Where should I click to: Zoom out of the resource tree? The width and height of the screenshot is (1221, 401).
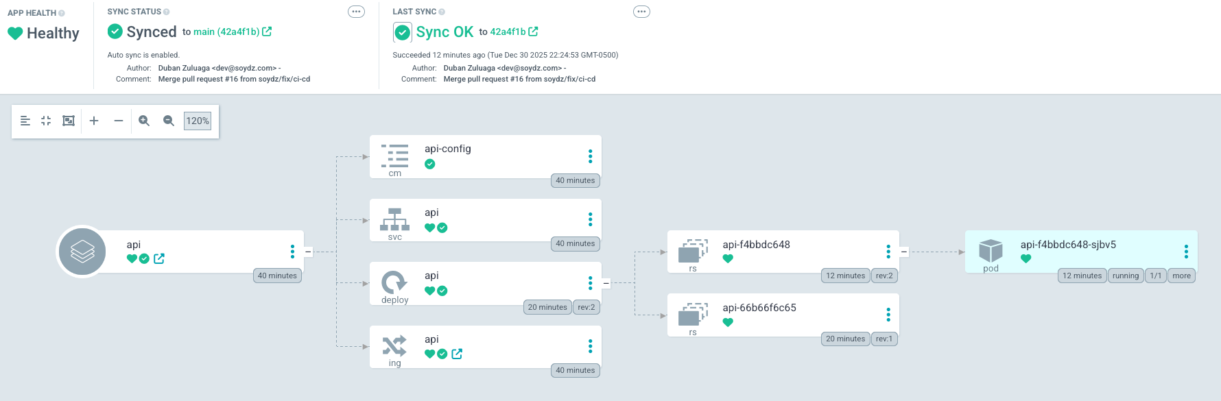coord(169,121)
